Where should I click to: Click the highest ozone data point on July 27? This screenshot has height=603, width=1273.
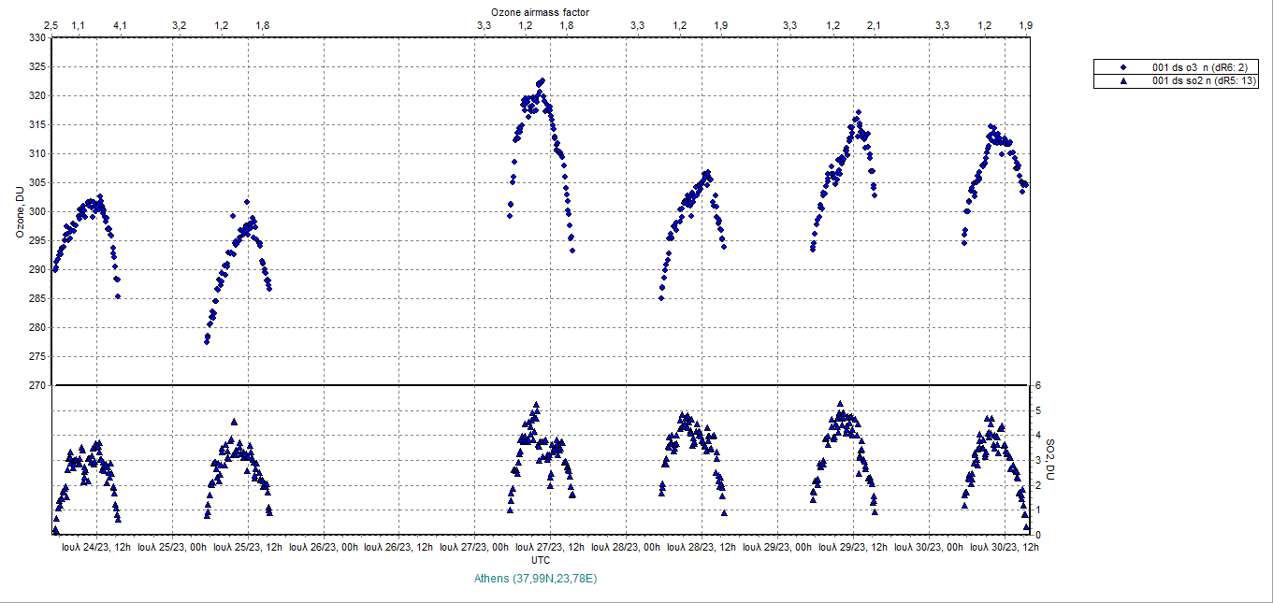(x=542, y=81)
